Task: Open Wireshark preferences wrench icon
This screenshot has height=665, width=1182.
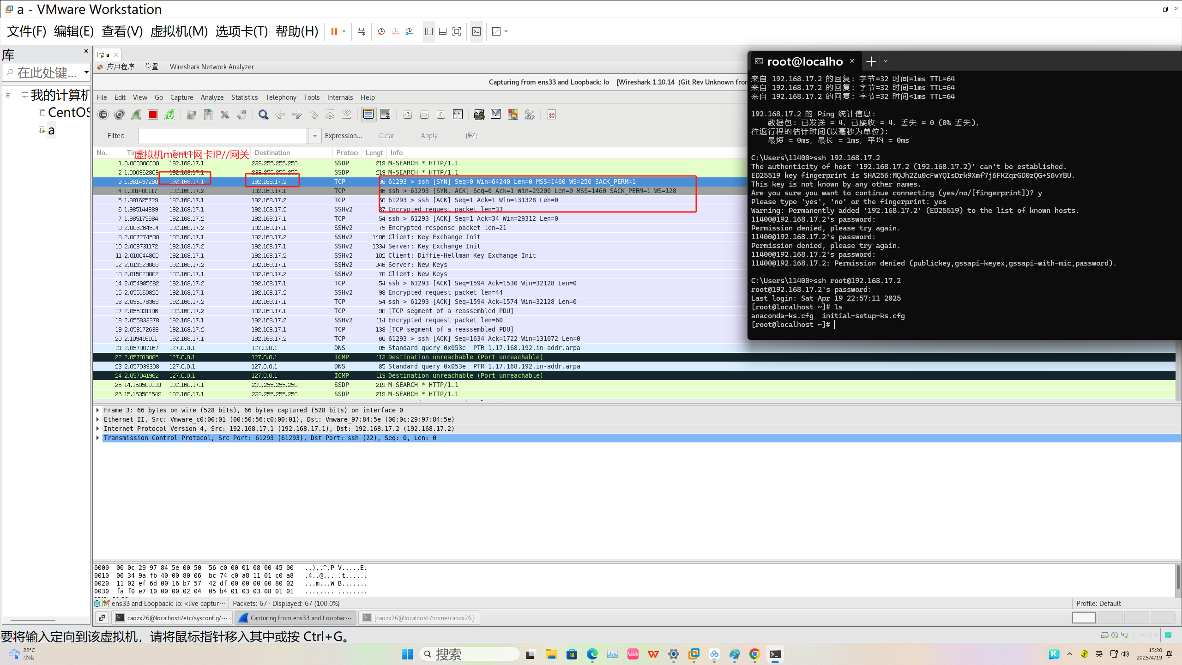Action: click(530, 115)
